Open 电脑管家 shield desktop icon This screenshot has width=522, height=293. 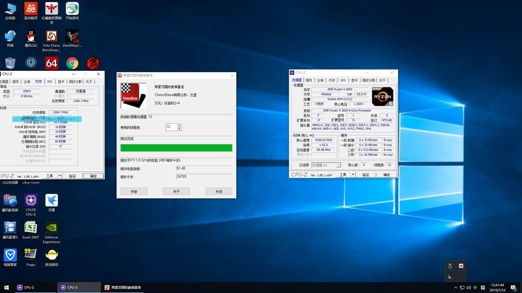(x=10, y=258)
